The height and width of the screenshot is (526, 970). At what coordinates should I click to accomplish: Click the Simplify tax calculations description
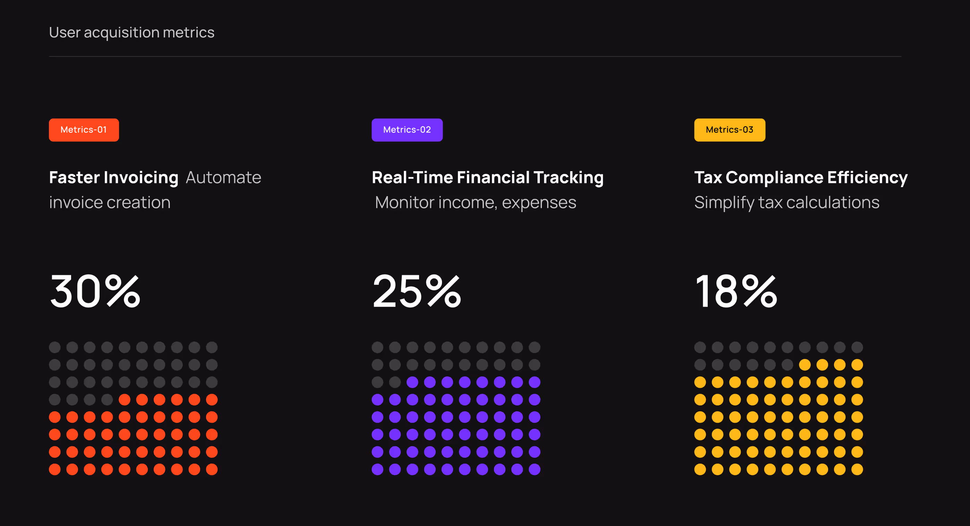[x=786, y=203]
